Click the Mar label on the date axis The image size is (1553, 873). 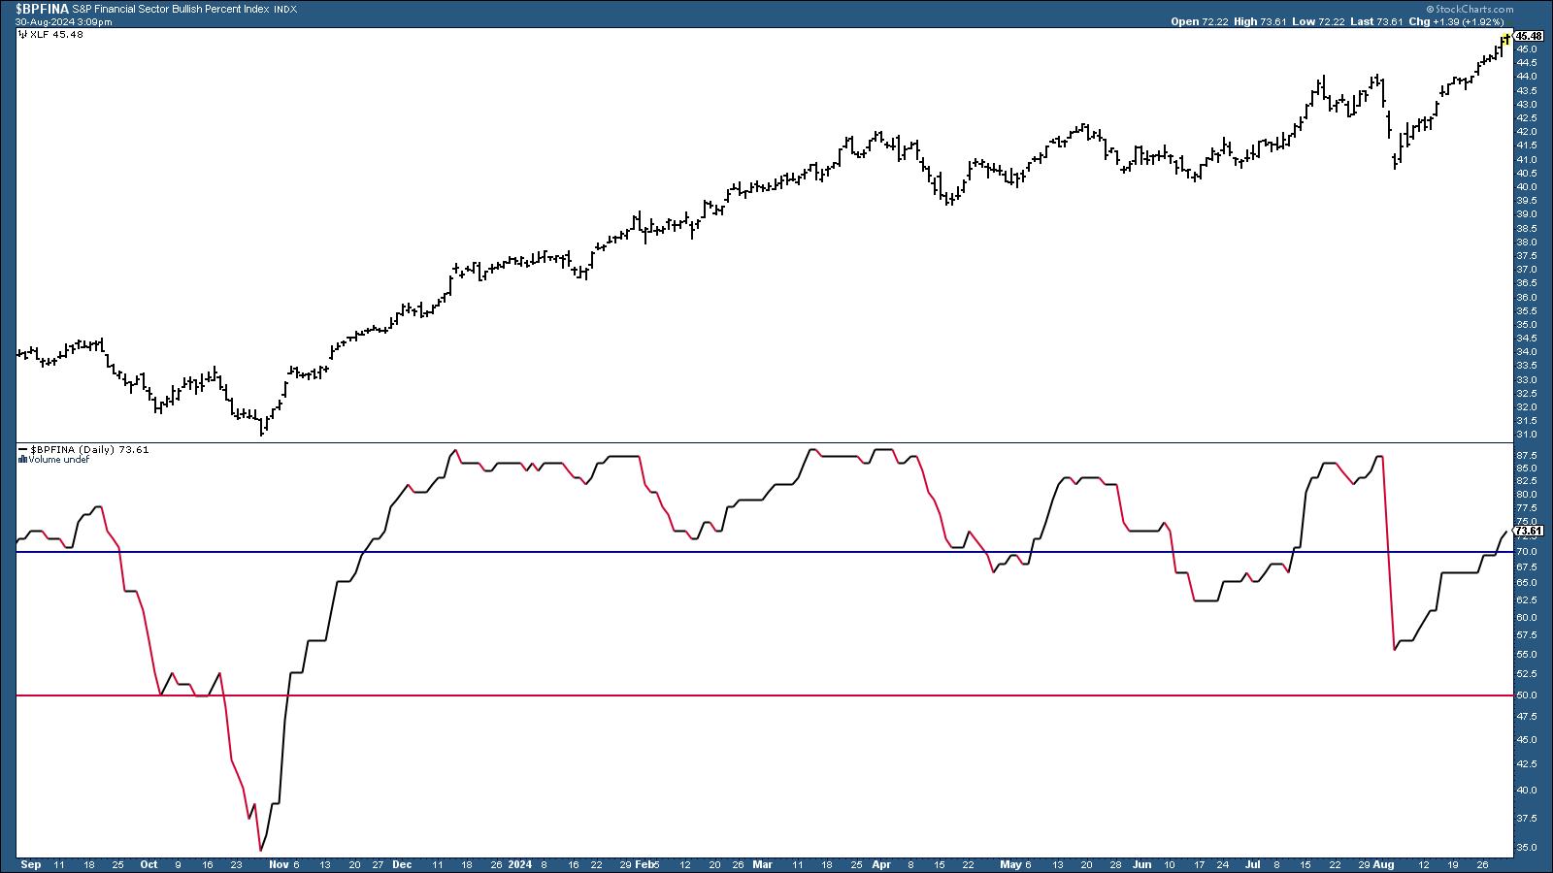click(x=764, y=863)
